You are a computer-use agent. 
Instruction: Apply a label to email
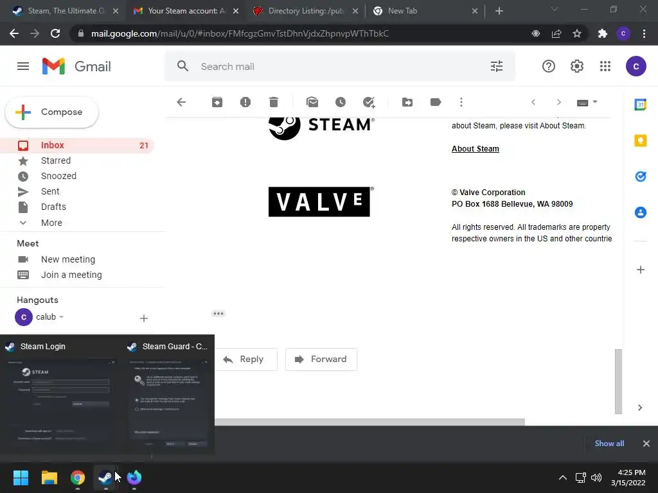pyautogui.click(x=436, y=102)
